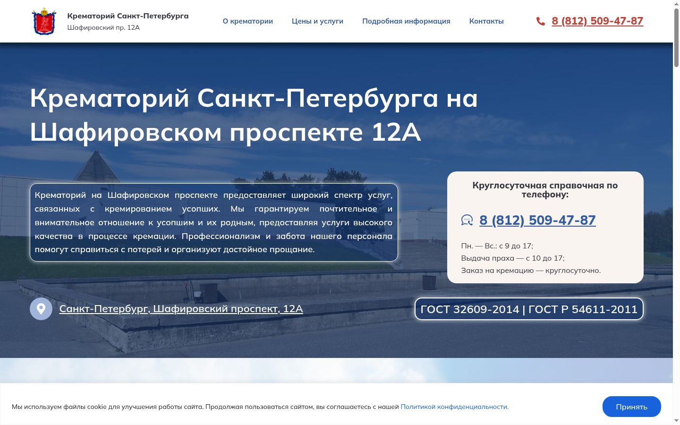Image resolution: width=680 pixels, height=425 pixels.
Task: Open the Политикой конфиденциальности link
Action: pos(454,407)
